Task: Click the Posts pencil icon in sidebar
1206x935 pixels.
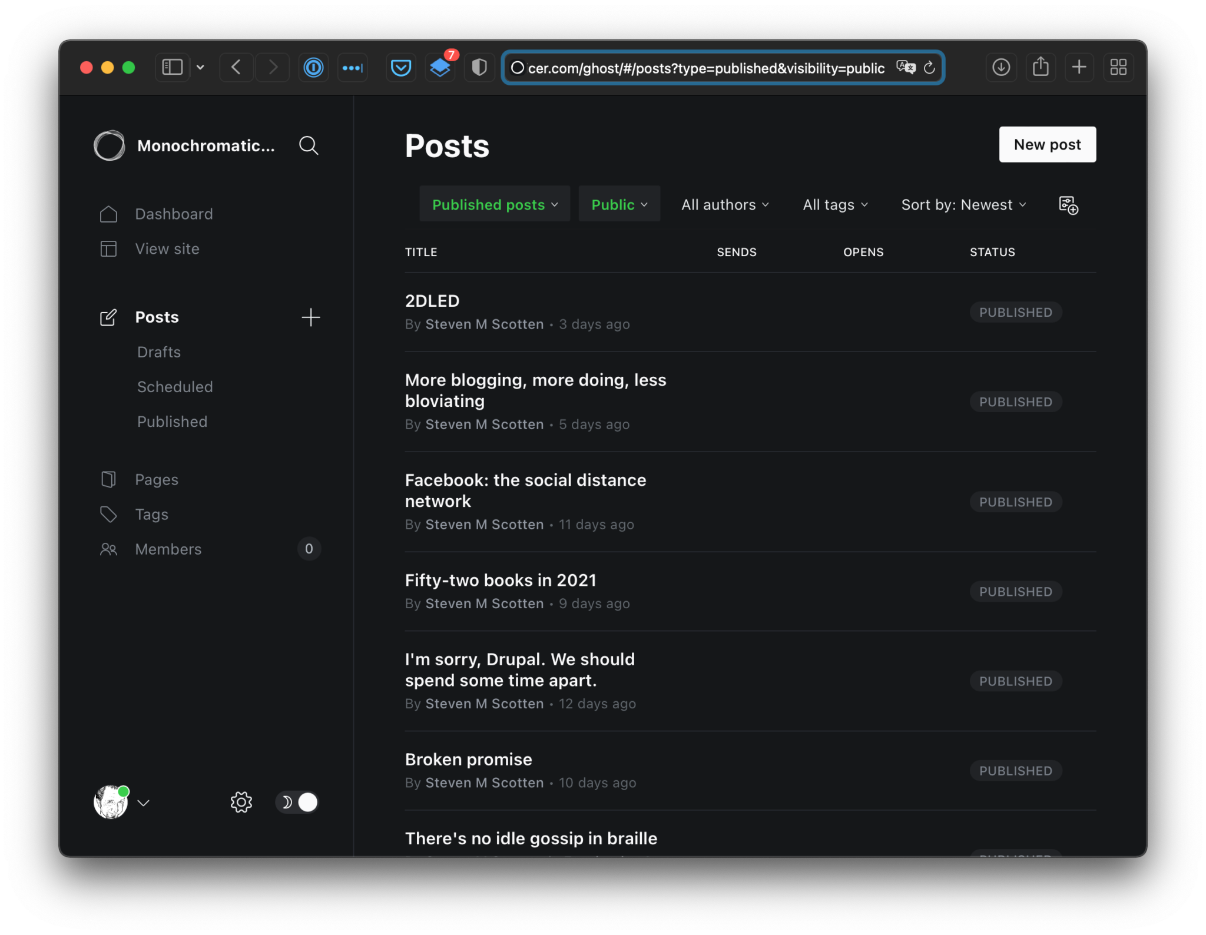Action: (108, 317)
